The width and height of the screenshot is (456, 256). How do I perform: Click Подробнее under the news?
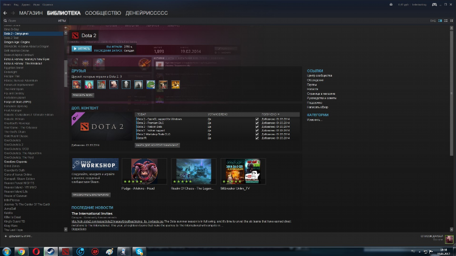[79, 229]
